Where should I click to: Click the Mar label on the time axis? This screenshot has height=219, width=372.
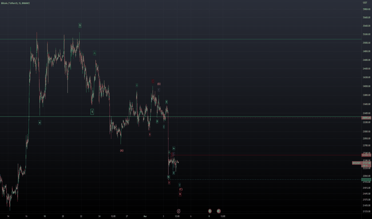145,216
